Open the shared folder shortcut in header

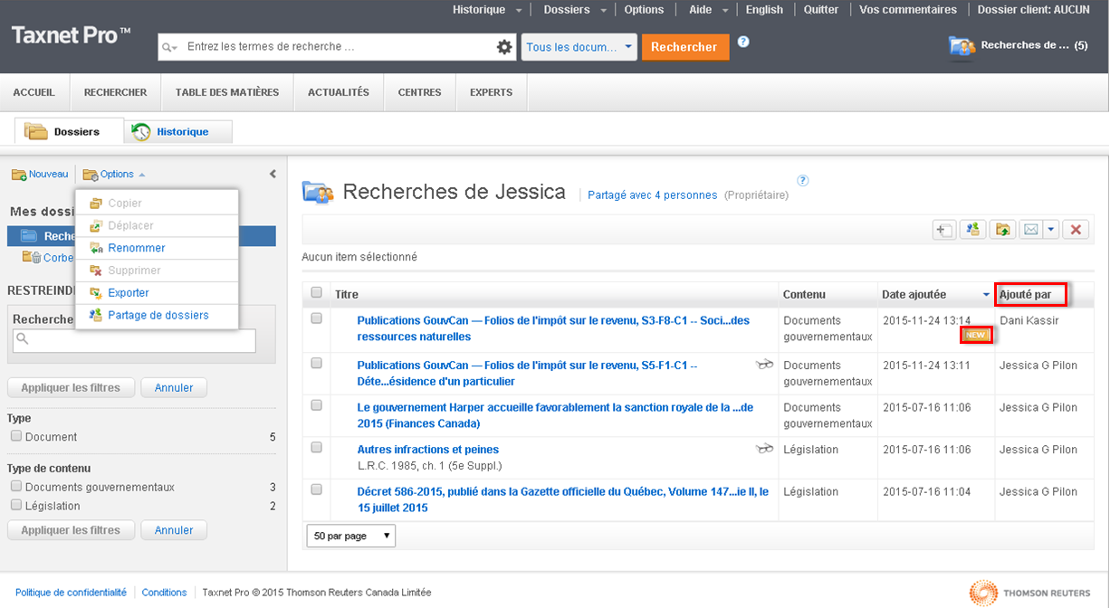pos(1018,45)
